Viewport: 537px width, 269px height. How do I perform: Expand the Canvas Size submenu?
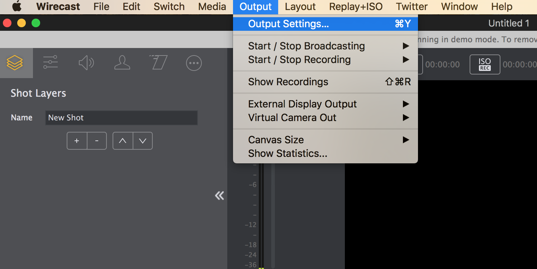[325, 140]
